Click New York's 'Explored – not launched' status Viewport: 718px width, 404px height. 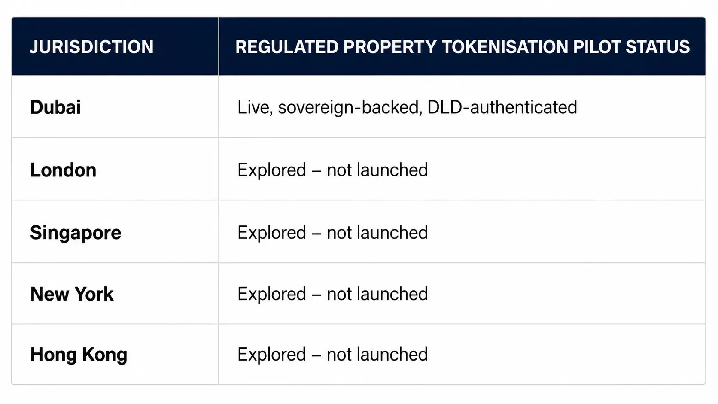(333, 294)
